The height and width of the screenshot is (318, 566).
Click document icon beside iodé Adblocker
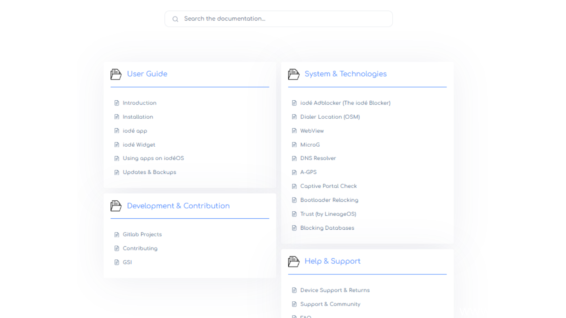pos(294,103)
